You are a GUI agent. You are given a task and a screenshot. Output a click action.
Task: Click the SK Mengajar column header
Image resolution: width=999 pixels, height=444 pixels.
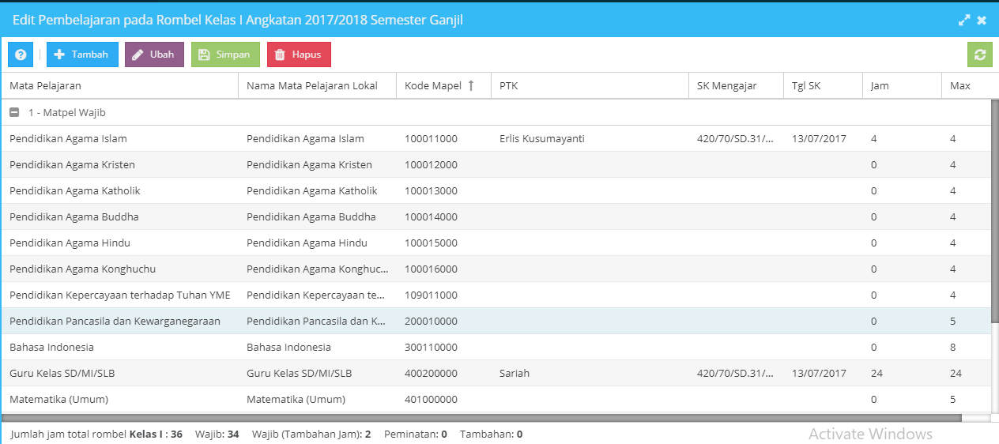736,85
